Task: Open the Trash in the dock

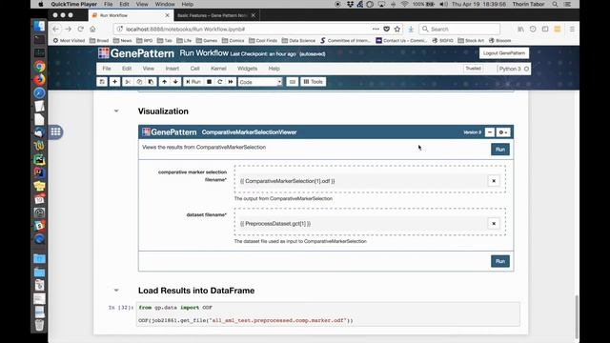Action: 39,324
